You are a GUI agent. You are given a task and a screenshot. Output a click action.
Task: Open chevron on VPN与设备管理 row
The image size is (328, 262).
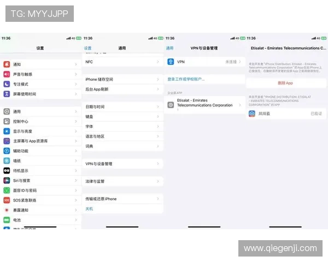158,164
